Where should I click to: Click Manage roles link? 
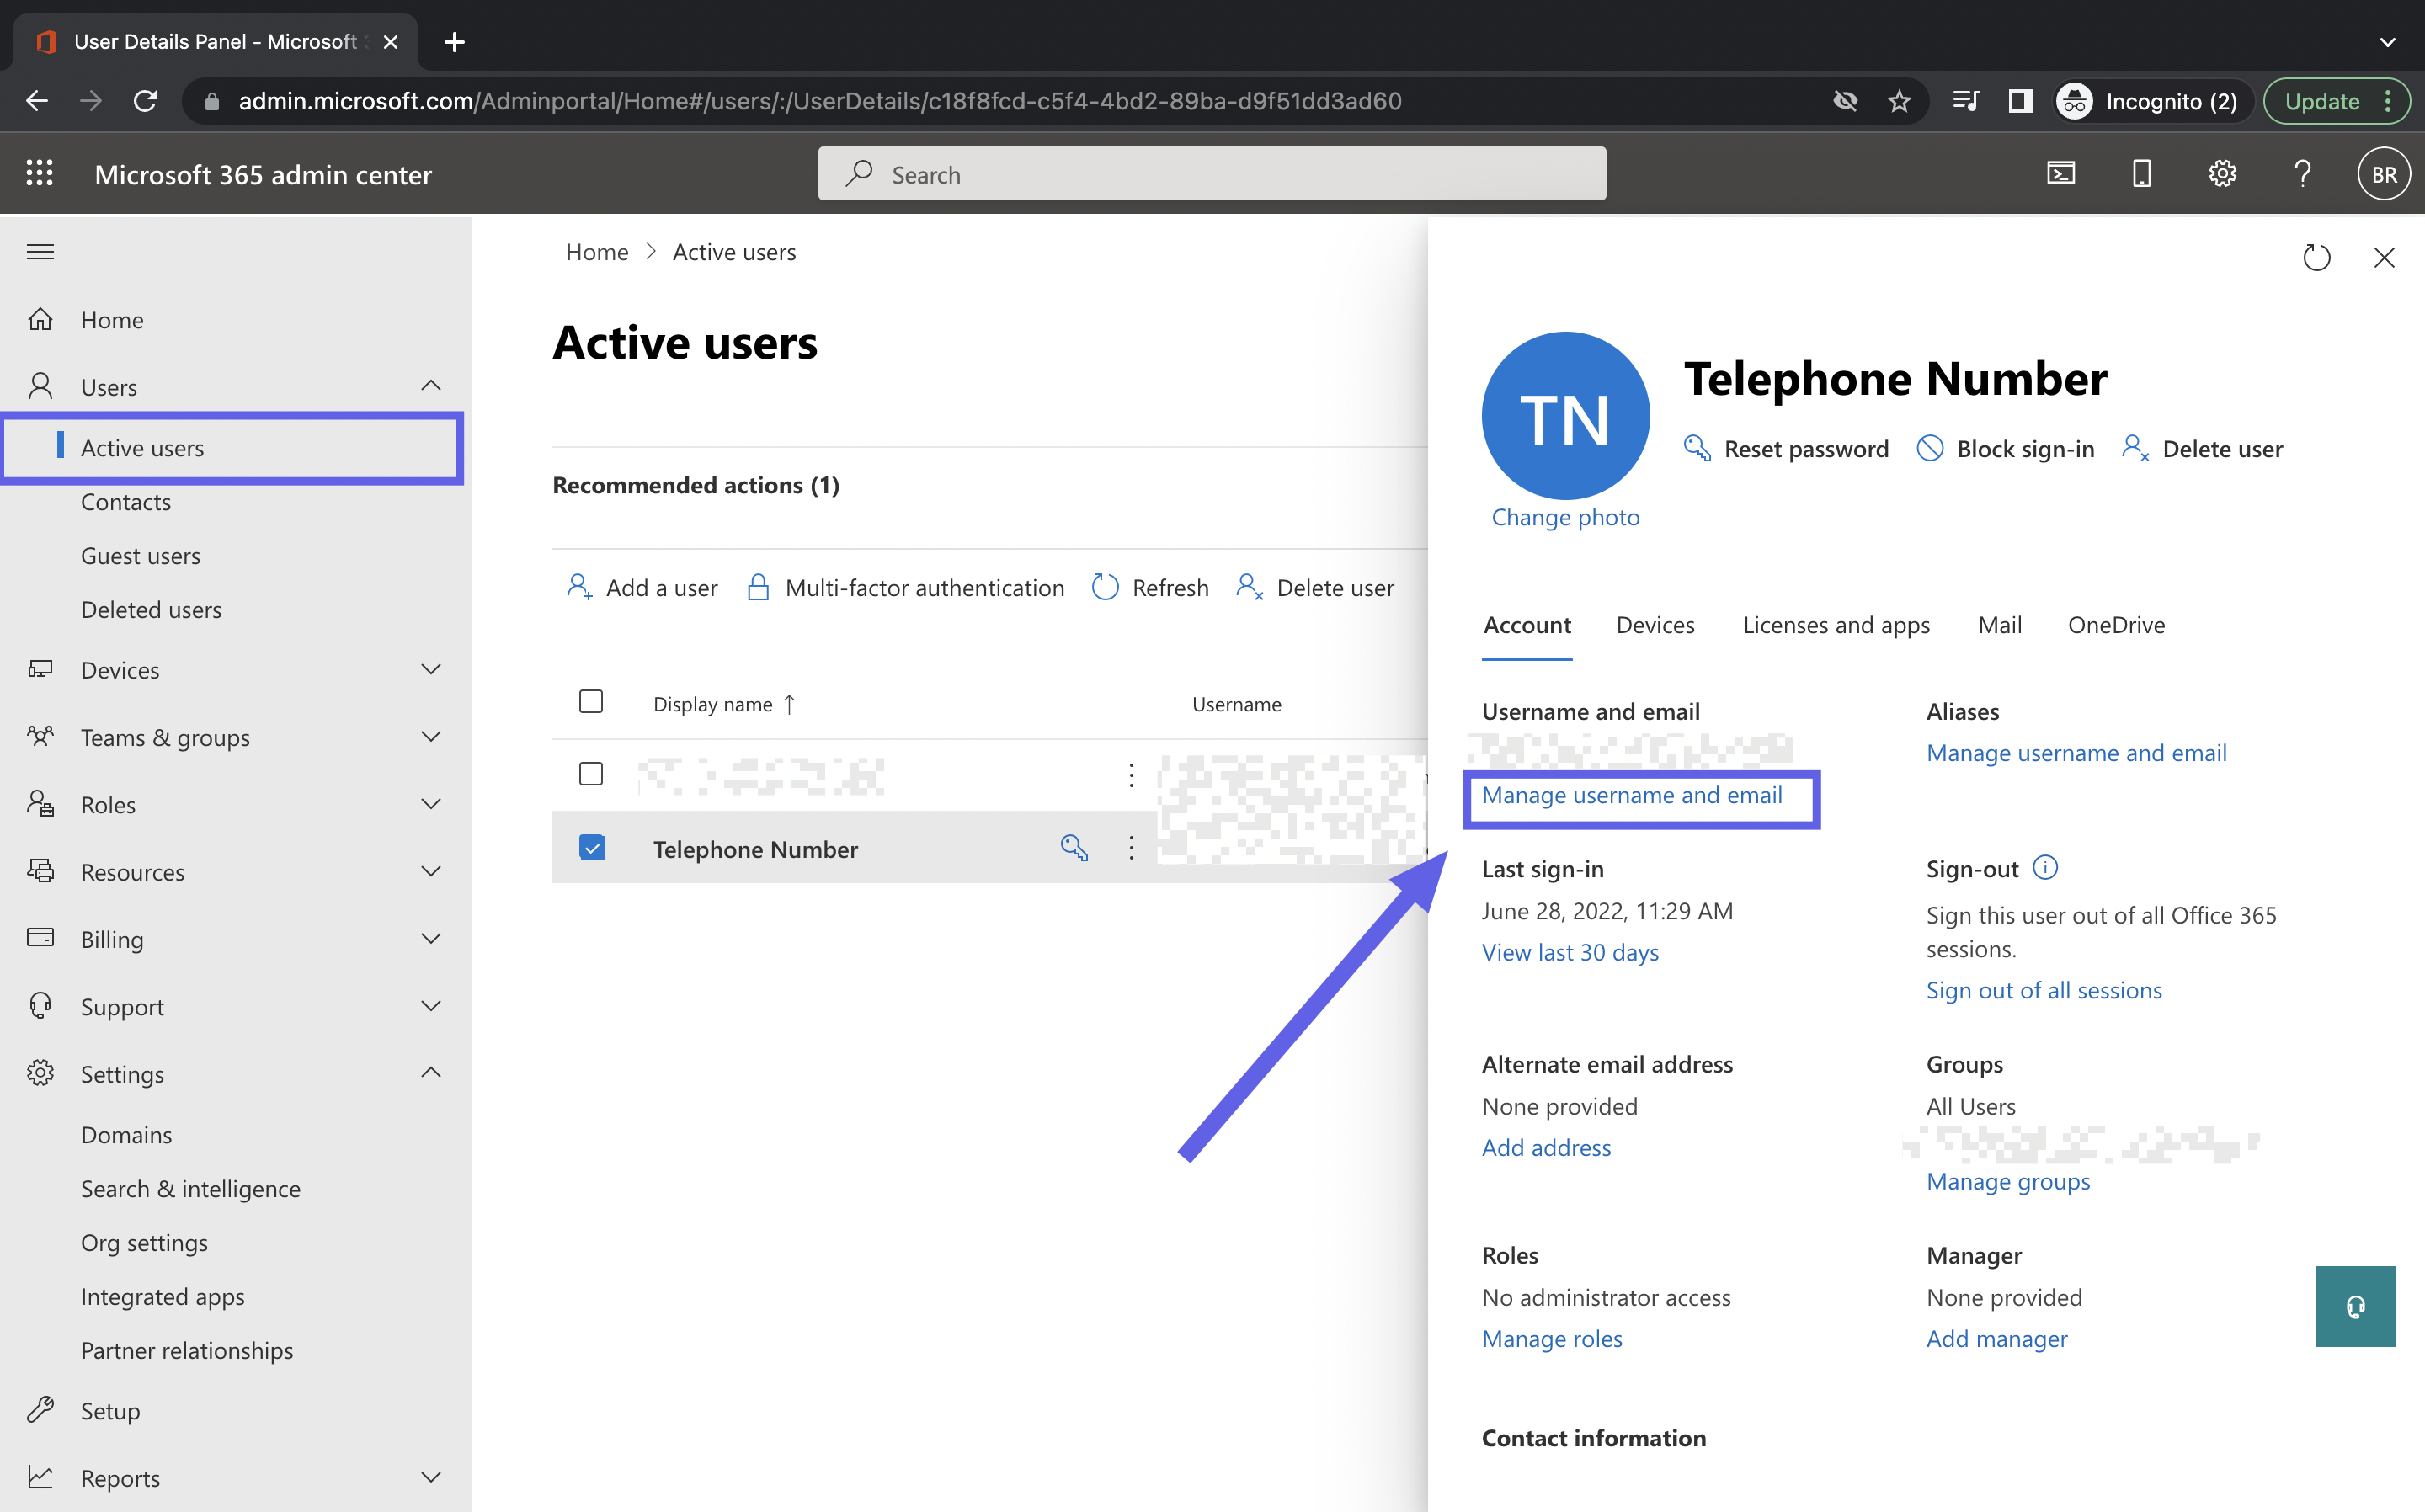click(x=1552, y=1339)
